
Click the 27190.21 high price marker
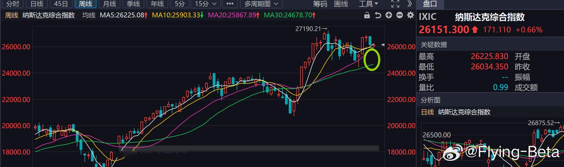point(311,29)
